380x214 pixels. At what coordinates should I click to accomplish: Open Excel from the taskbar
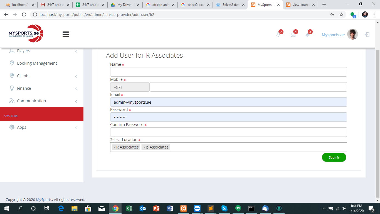click(129, 208)
